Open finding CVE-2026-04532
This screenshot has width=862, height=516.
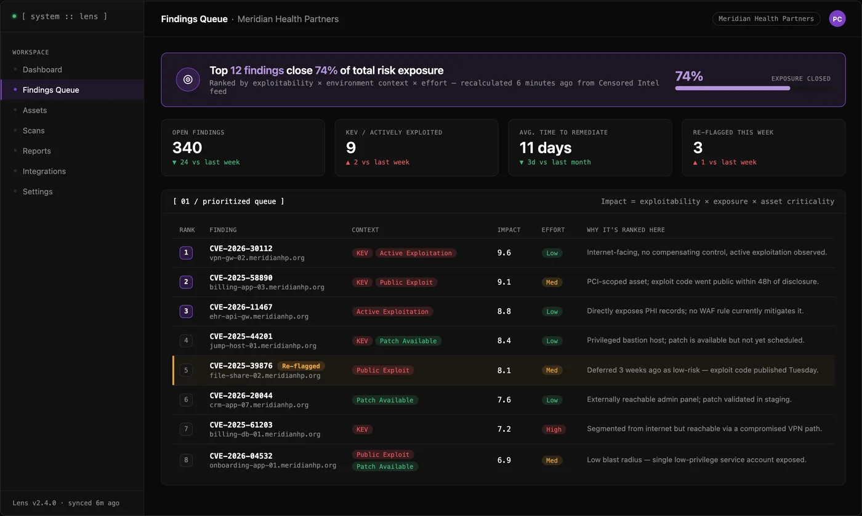tap(241, 456)
